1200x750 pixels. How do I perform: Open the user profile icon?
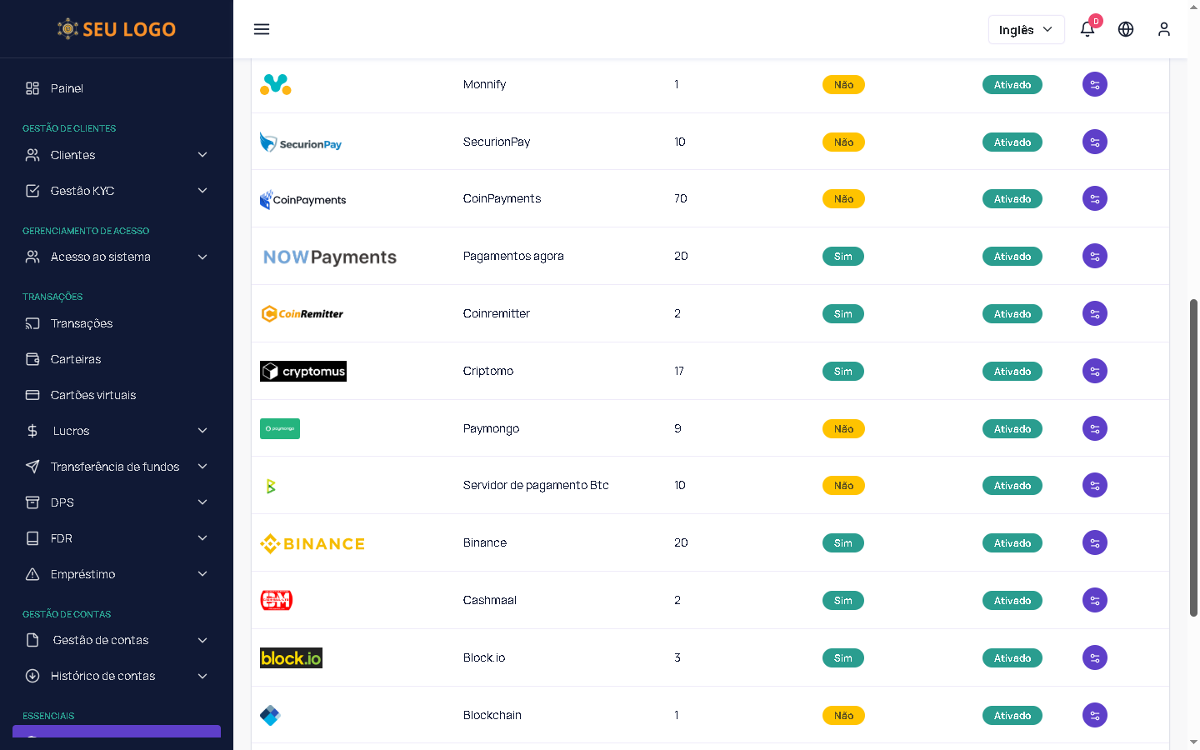click(1164, 29)
